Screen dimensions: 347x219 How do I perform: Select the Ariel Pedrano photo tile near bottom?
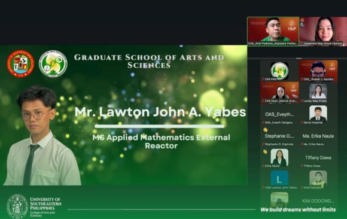(318, 178)
